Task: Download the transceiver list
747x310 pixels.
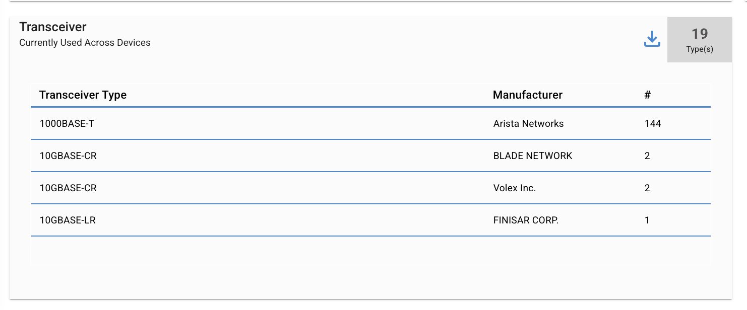Action: (652, 39)
